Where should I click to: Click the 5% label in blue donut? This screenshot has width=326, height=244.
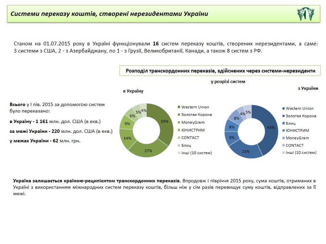pos(248,112)
